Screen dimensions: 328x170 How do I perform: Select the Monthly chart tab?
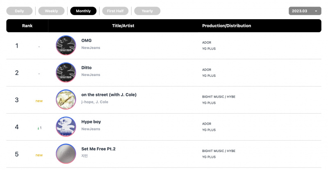(83, 11)
